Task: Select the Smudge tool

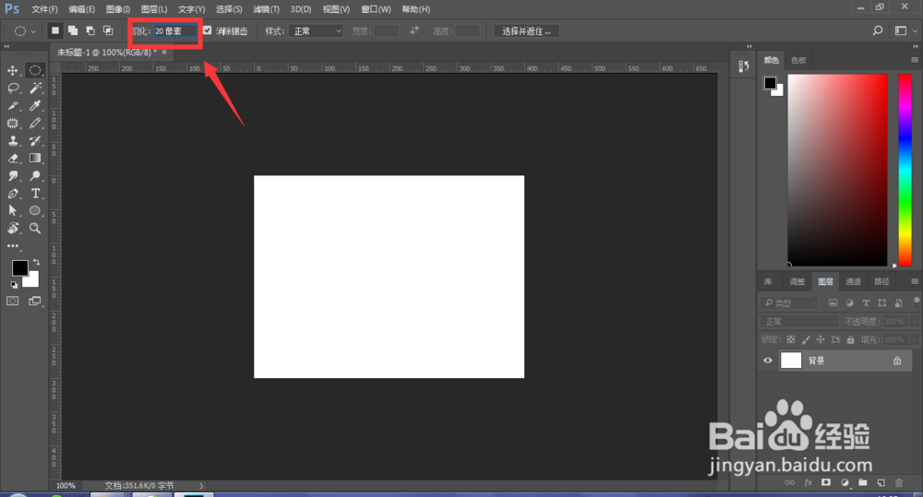Action: [x=12, y=176]
